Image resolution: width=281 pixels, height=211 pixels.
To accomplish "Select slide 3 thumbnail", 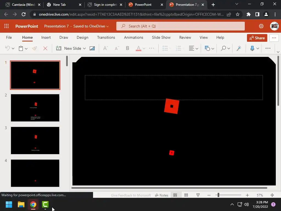I will click(x=35, y=140).
